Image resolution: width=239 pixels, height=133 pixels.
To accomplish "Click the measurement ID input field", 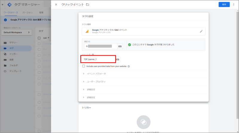I will tap(101, 46).
